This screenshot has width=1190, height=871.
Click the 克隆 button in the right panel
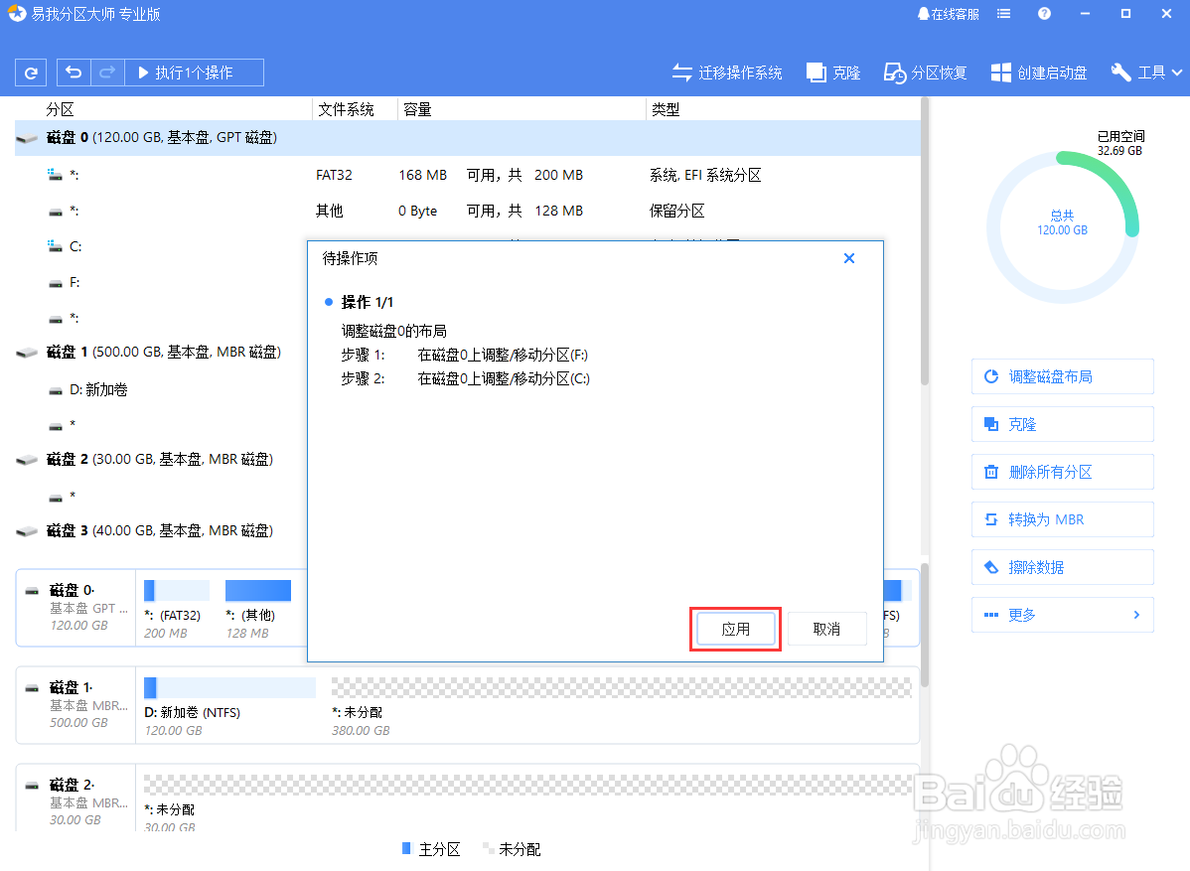(x=1063, y=424)
